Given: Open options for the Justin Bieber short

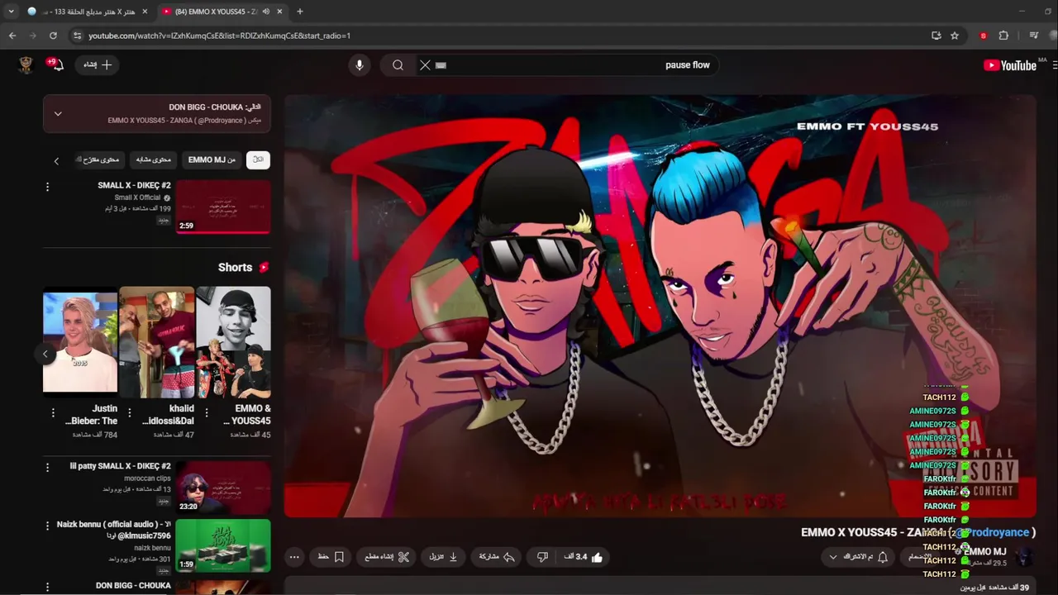Looking at the screenshot, I should [x=53, y=412].
